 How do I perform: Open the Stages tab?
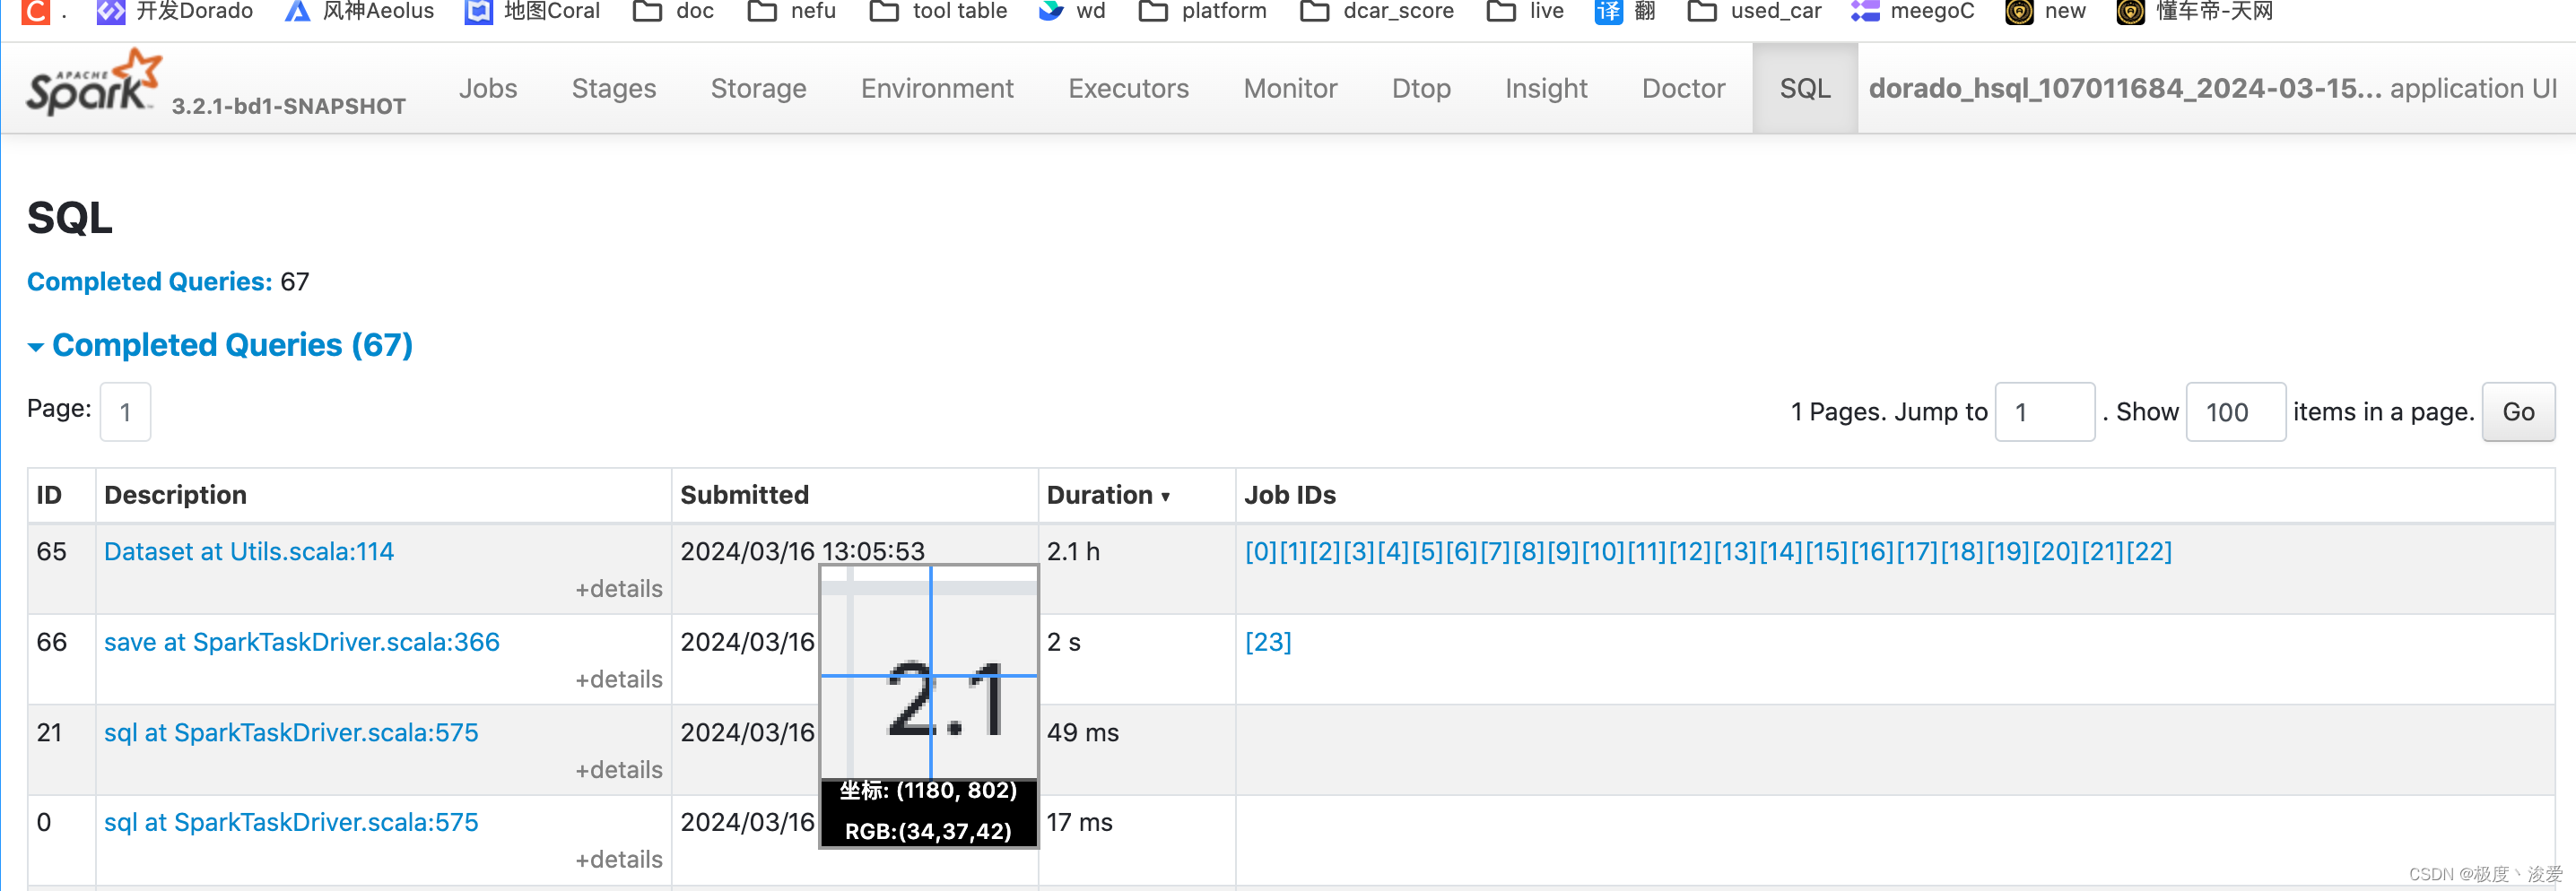pyautogui.click(x=614, y=89)
